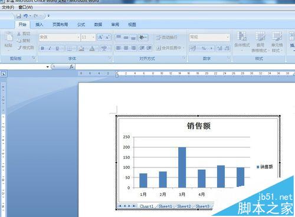Open Conditional Formatting (条件格式) menu
This screenshot has height=217, width=295.
[x=242, y=41]
